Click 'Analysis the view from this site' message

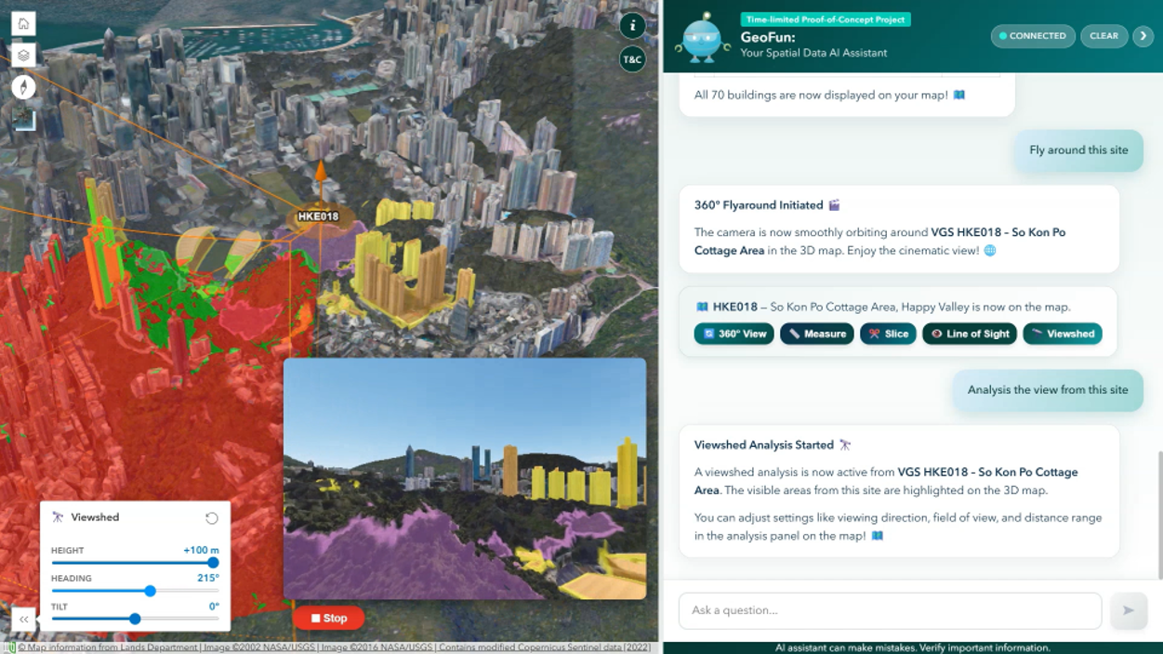pos(1048,390)
